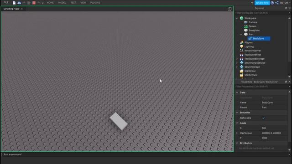This screenshot has width=292, height=164.
Task: Click the Lighting bulb icon
Action: (x=241, y=46)
